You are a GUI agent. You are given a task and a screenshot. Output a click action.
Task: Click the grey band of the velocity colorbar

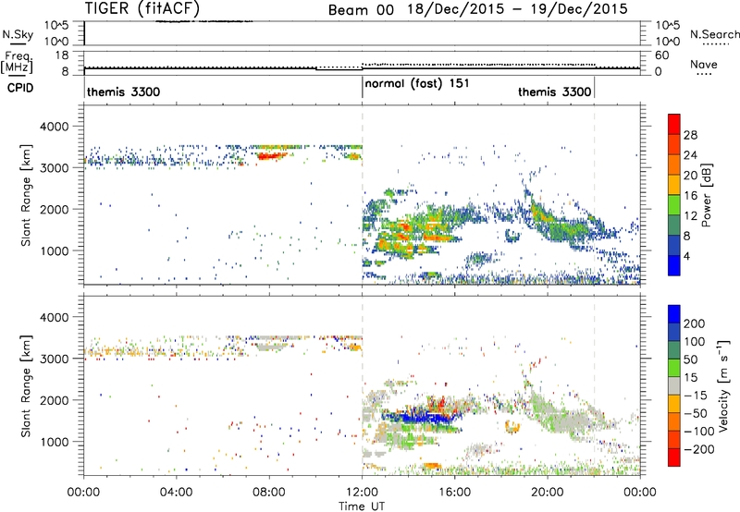point(674,385)
